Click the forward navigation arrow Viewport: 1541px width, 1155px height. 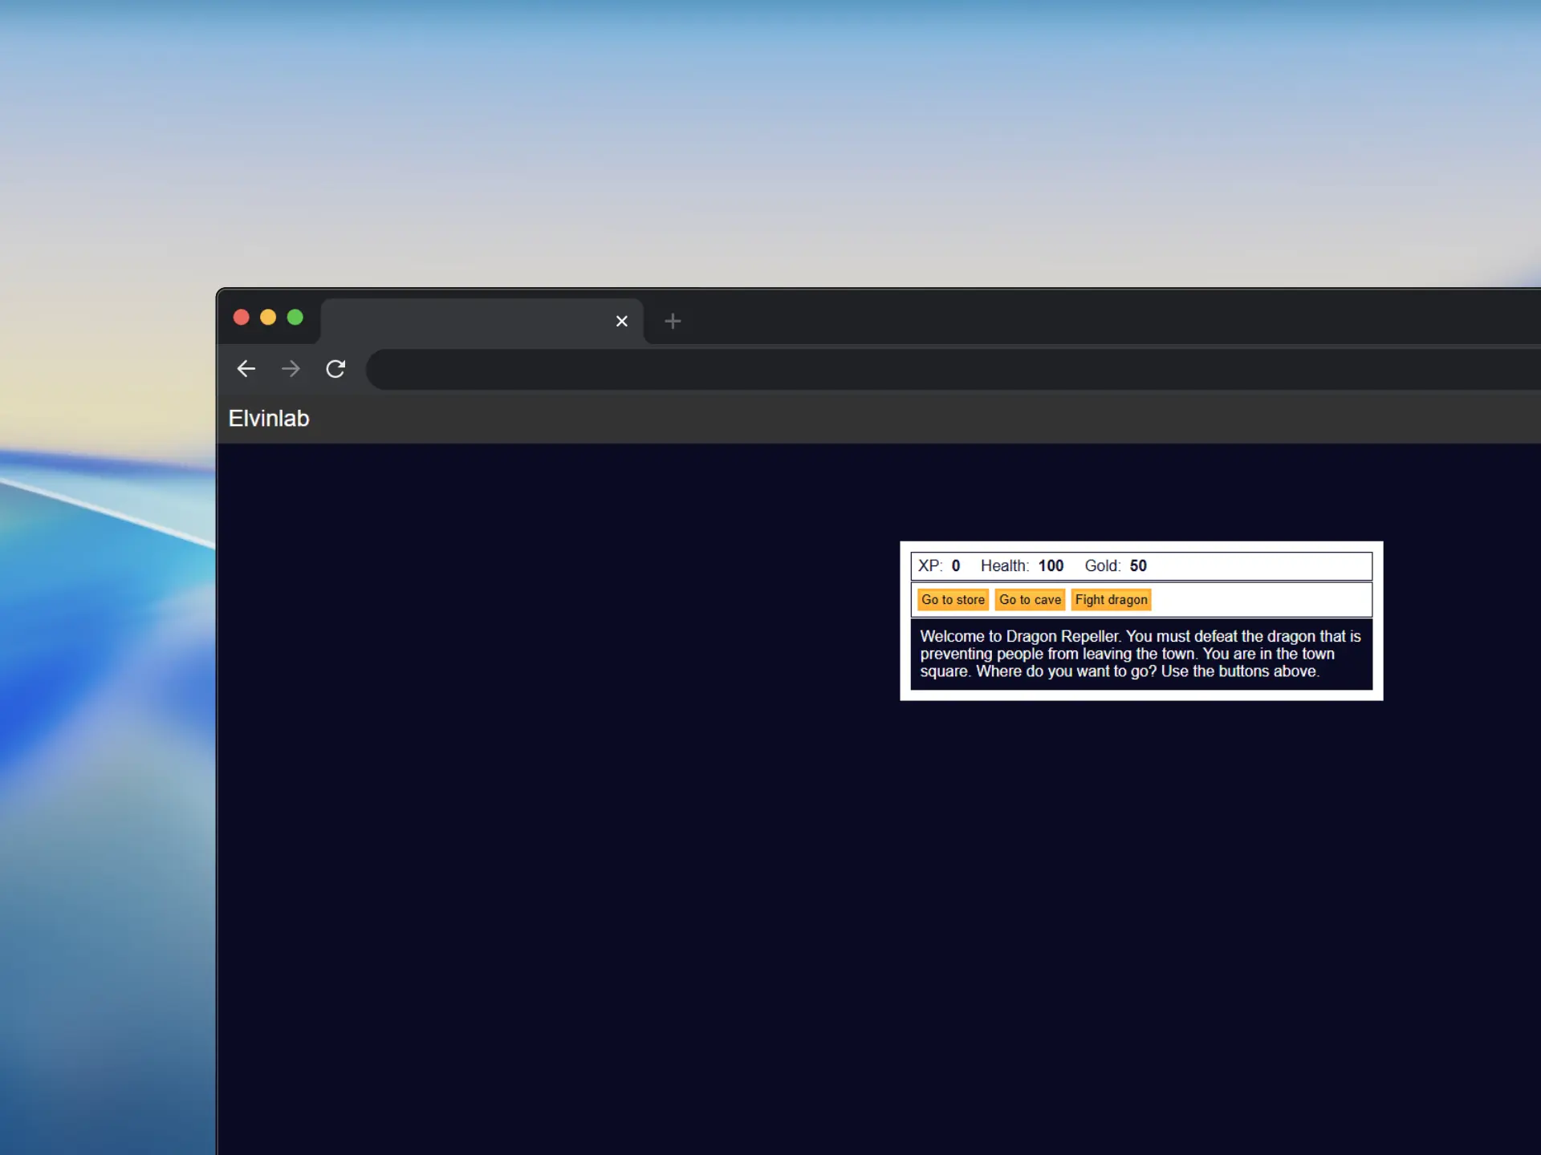tap(291, 369)
